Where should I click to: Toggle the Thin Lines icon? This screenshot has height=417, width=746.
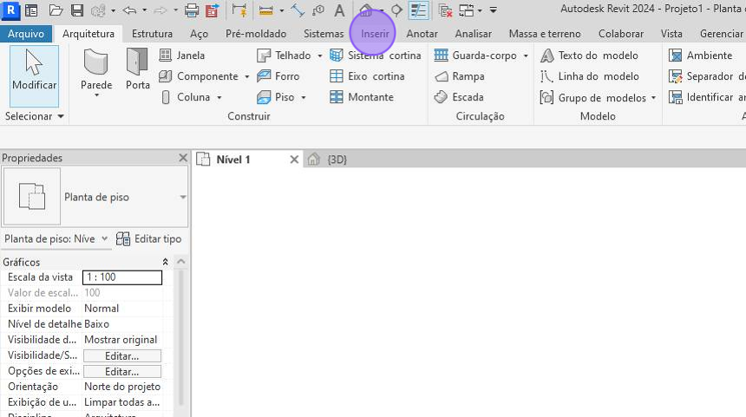419,10
